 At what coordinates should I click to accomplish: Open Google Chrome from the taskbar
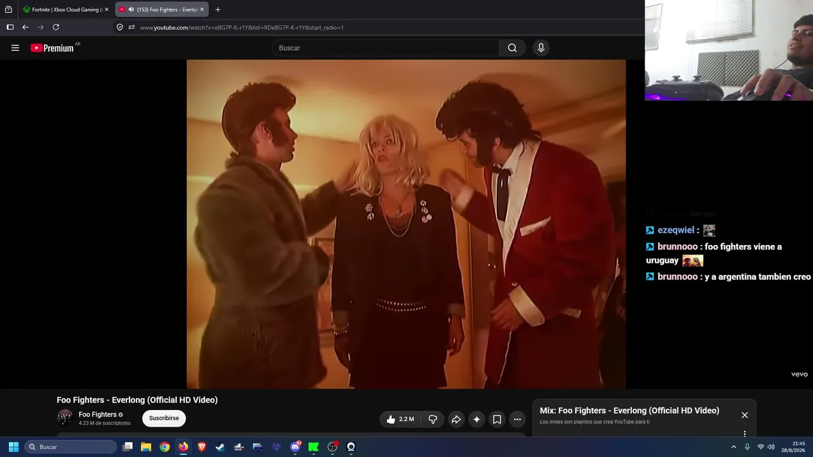pyautogui.click(x=165, y=447)
